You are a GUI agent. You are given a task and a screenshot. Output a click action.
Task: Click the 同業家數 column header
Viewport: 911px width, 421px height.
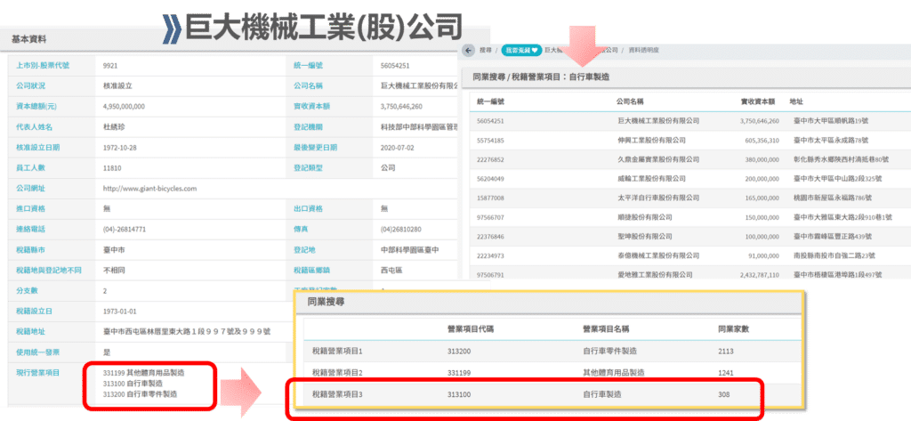point(733,328)
